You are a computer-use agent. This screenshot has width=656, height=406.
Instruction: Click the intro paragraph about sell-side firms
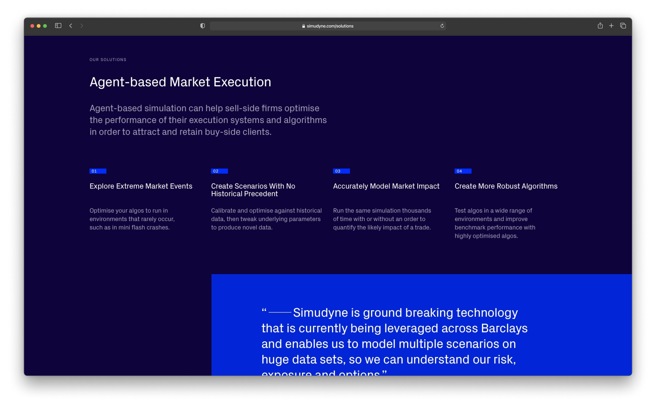pyautogui.click(x=208, y=120)
